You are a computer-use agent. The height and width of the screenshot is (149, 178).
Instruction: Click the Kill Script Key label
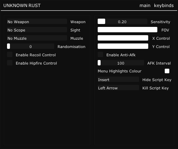156,88
